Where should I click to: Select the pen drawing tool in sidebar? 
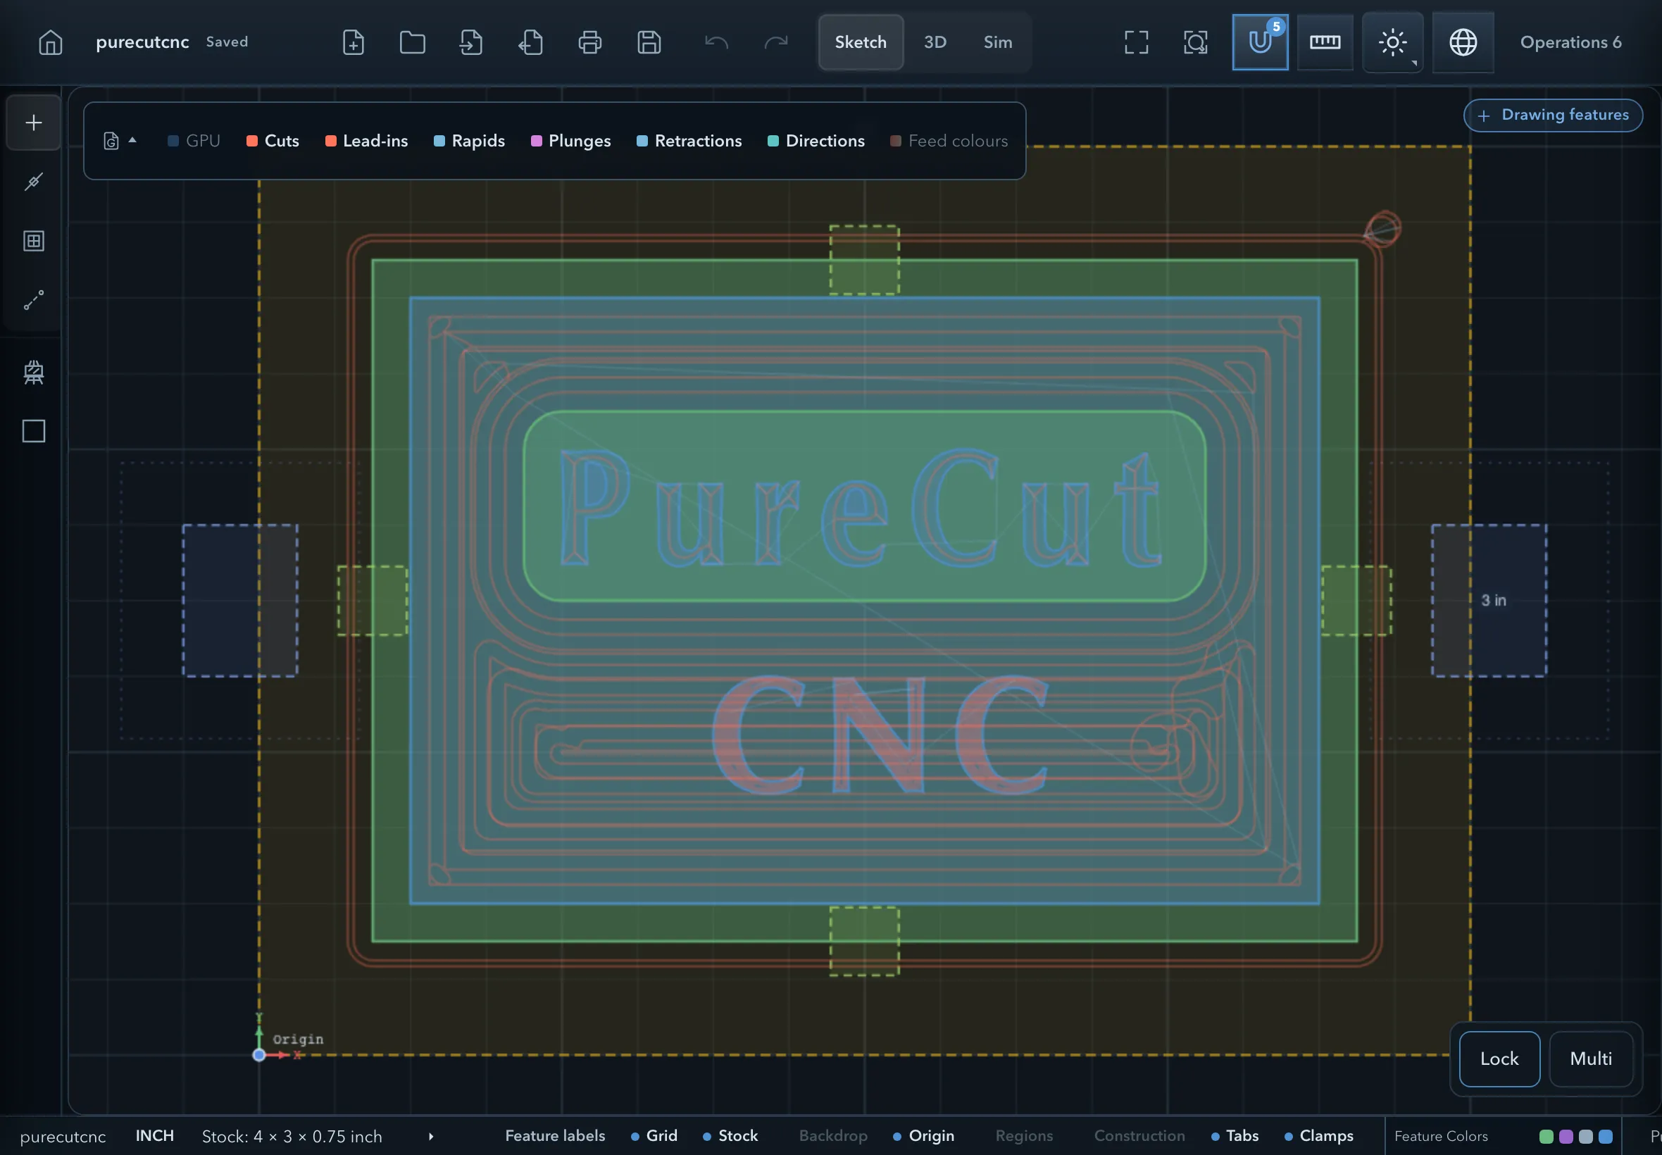[x=33, y=182]
